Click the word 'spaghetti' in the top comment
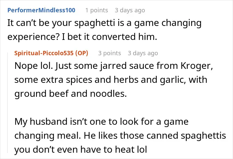The width and height of the screenshot is (233, 159). point(95,24)
